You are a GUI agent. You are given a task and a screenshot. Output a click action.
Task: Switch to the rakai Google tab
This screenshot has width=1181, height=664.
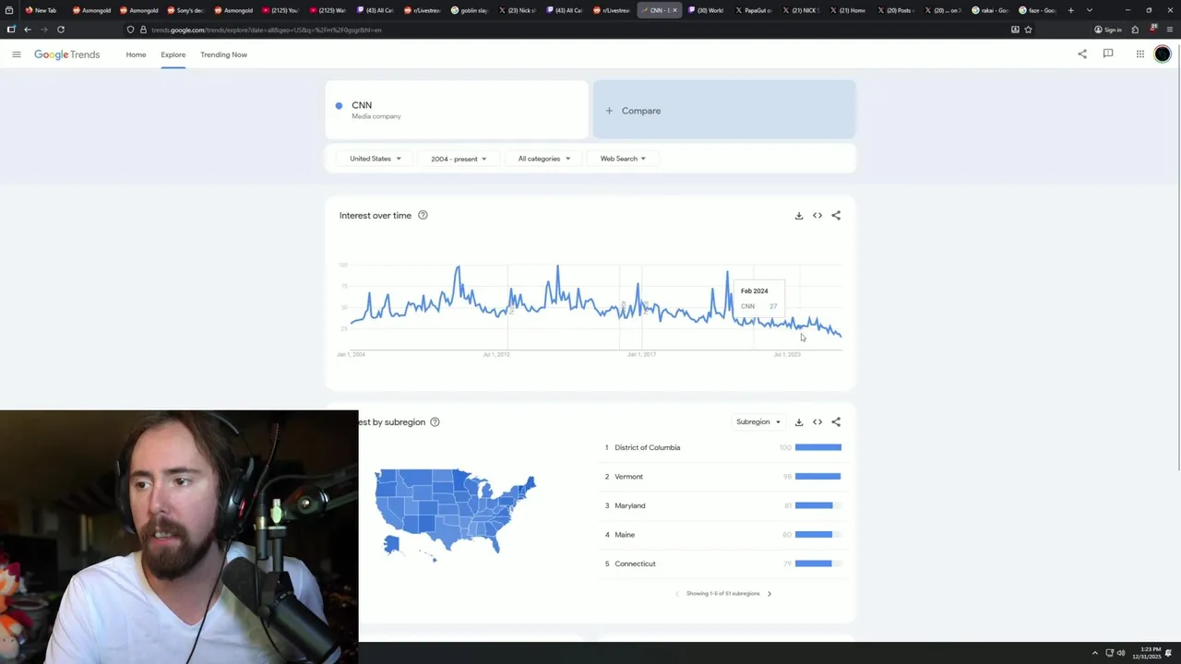(990, 10)
